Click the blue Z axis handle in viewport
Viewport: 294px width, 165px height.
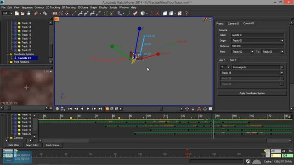pyautogui.click(x=140, y=28)
